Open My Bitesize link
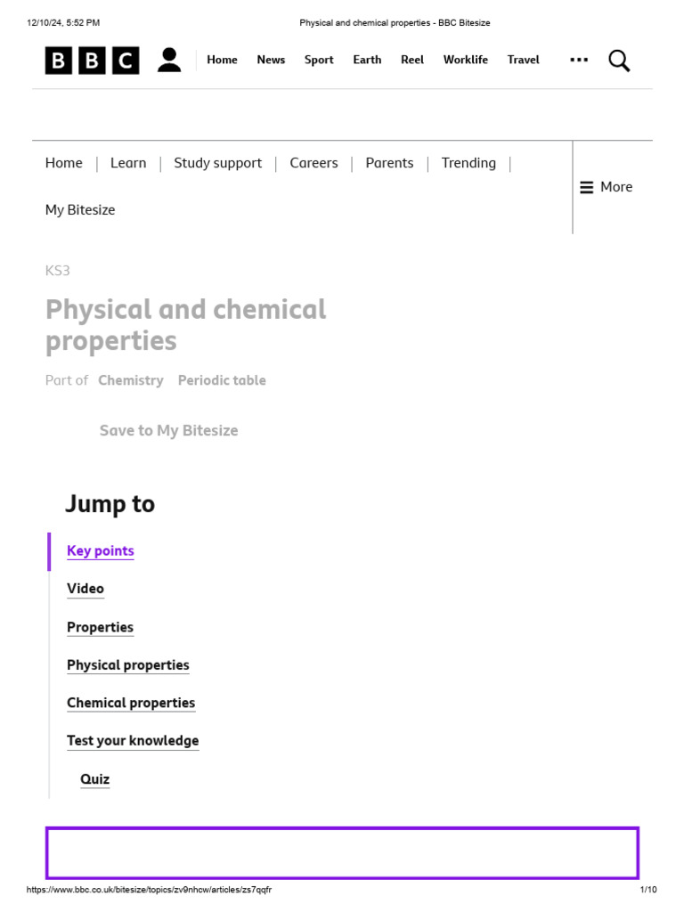 coord(80,210)
